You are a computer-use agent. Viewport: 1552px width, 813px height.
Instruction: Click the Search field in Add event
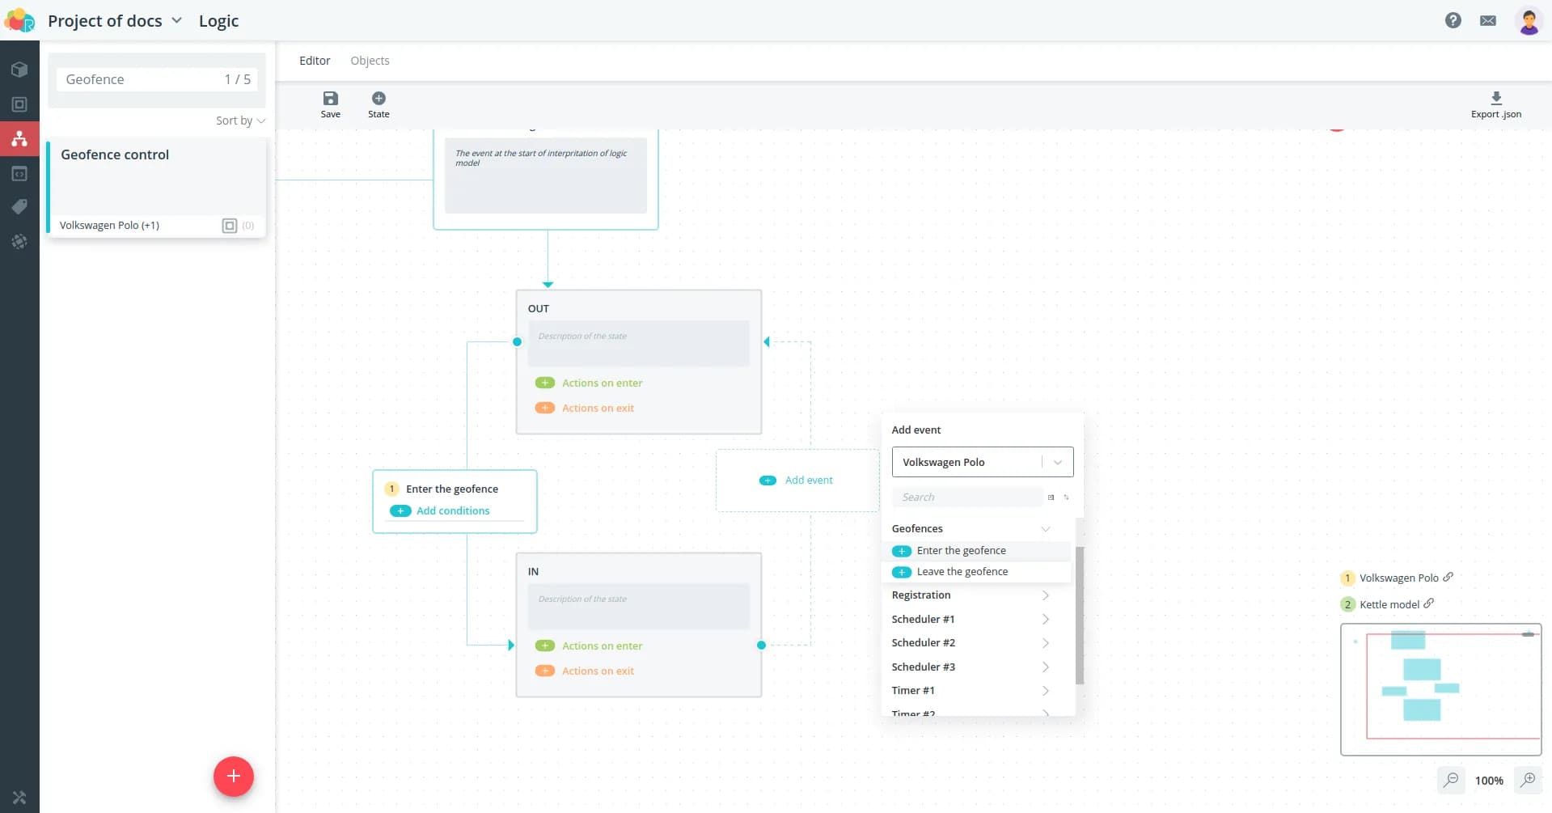[x=966, y=498]
